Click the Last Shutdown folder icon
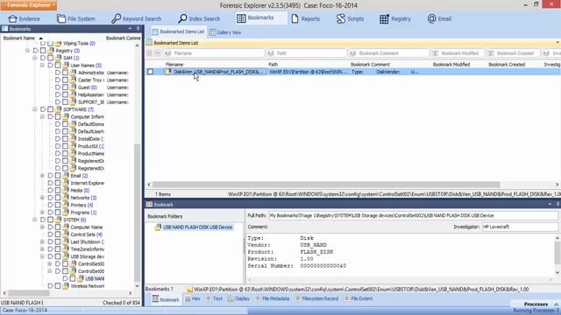The image size is (561, 315). 66,241
